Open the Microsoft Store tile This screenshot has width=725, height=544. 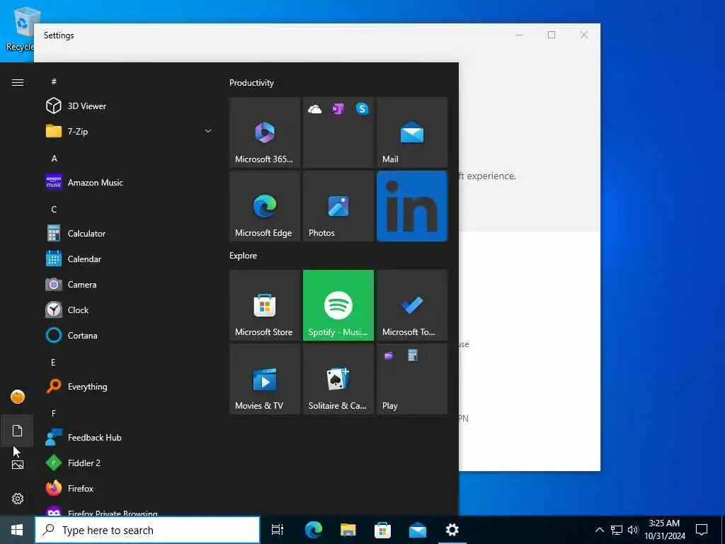coord(265,305)
